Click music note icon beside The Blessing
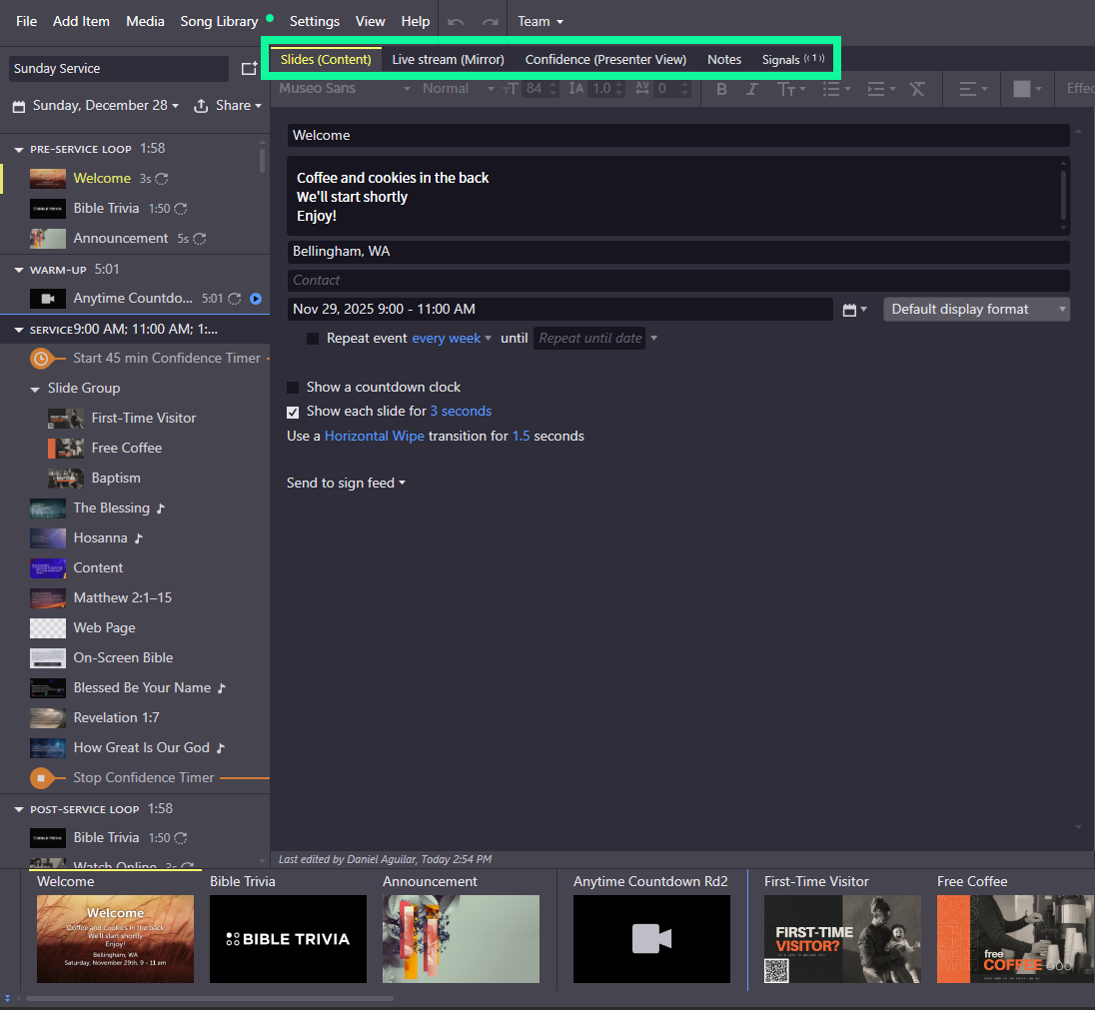Screen dimensions: 1095x1010 tap(161, 508)
